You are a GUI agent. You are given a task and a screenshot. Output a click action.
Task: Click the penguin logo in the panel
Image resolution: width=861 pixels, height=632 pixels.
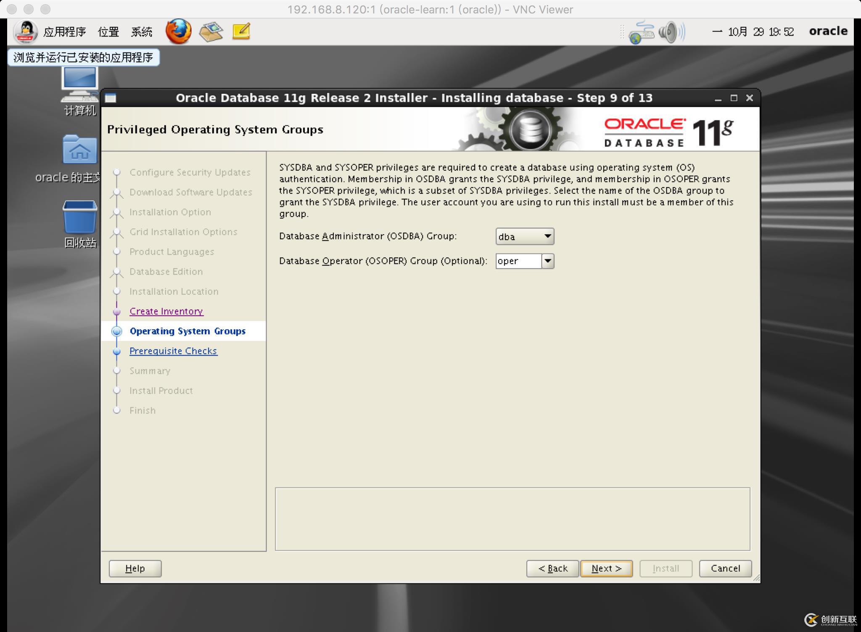tap(26, 32)
